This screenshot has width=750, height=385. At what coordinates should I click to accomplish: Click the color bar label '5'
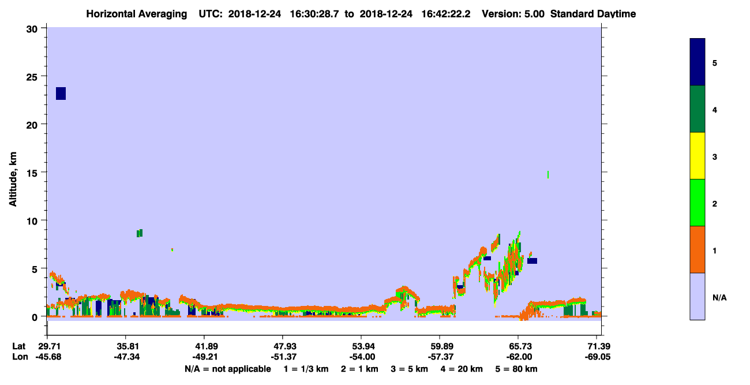pos(715,62)
